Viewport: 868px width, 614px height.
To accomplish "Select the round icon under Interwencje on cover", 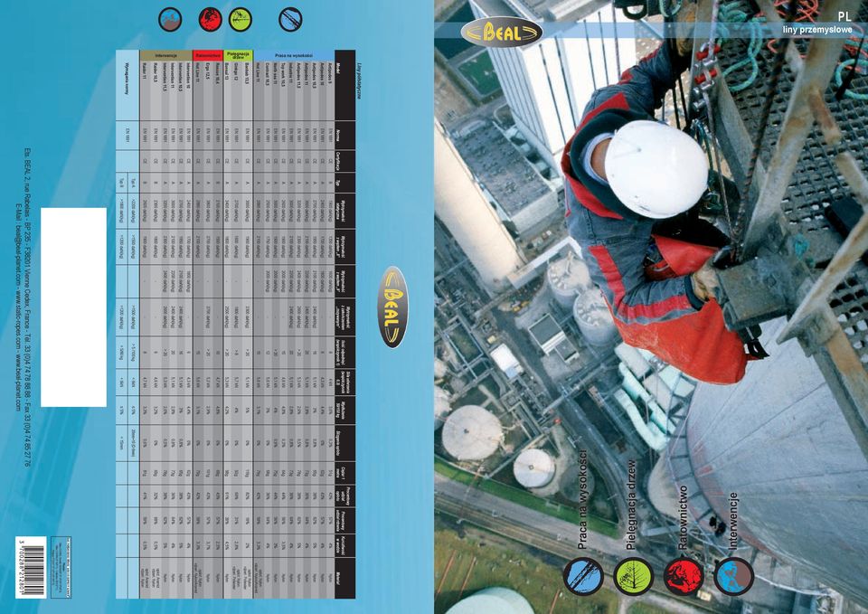I will 734,576.
